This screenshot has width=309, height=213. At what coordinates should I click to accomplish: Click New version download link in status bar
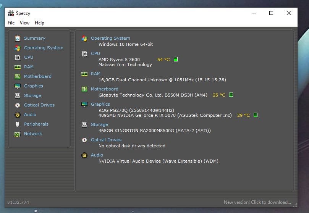tap(257, 202)
